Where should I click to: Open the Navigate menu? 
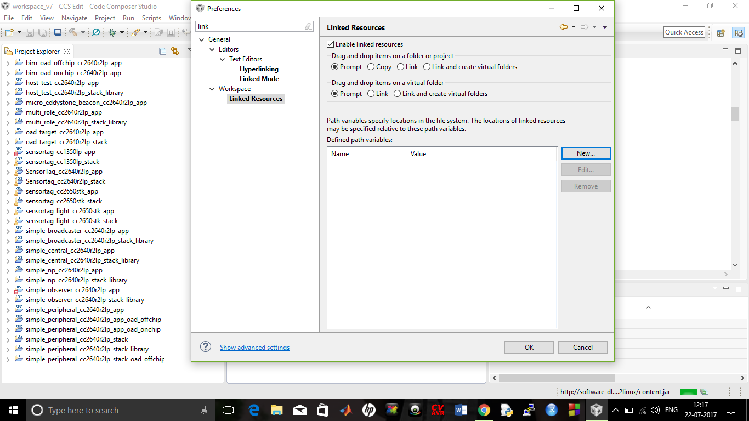click(x=74, y=18)
